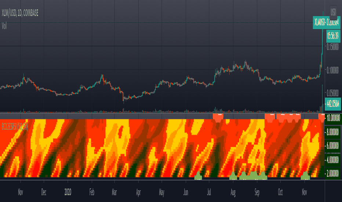Click the tall latest volume bar
342x202 pixels.
pyautogui.click(x=323, y=98)
